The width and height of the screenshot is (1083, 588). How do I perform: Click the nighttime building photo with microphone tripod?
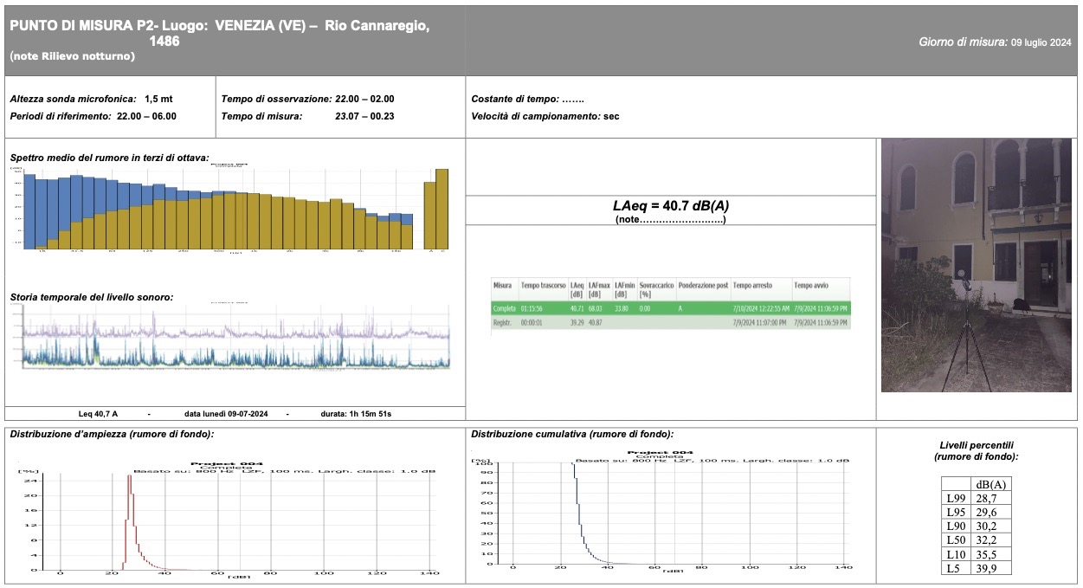[976, 265]
